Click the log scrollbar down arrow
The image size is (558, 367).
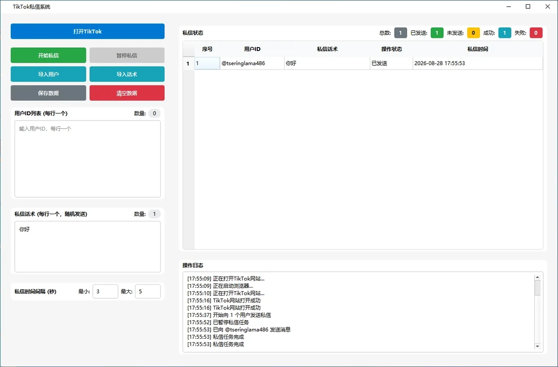(538, 347)
